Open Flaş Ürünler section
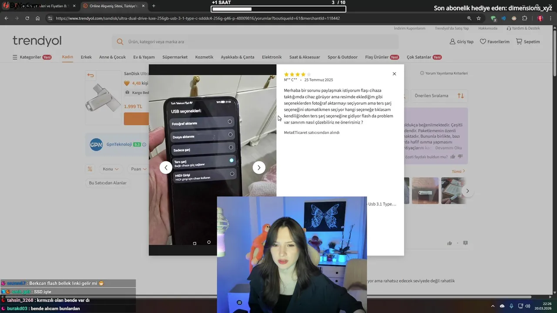The width and height of the screenshot is (557, 313). coord(382,57)
